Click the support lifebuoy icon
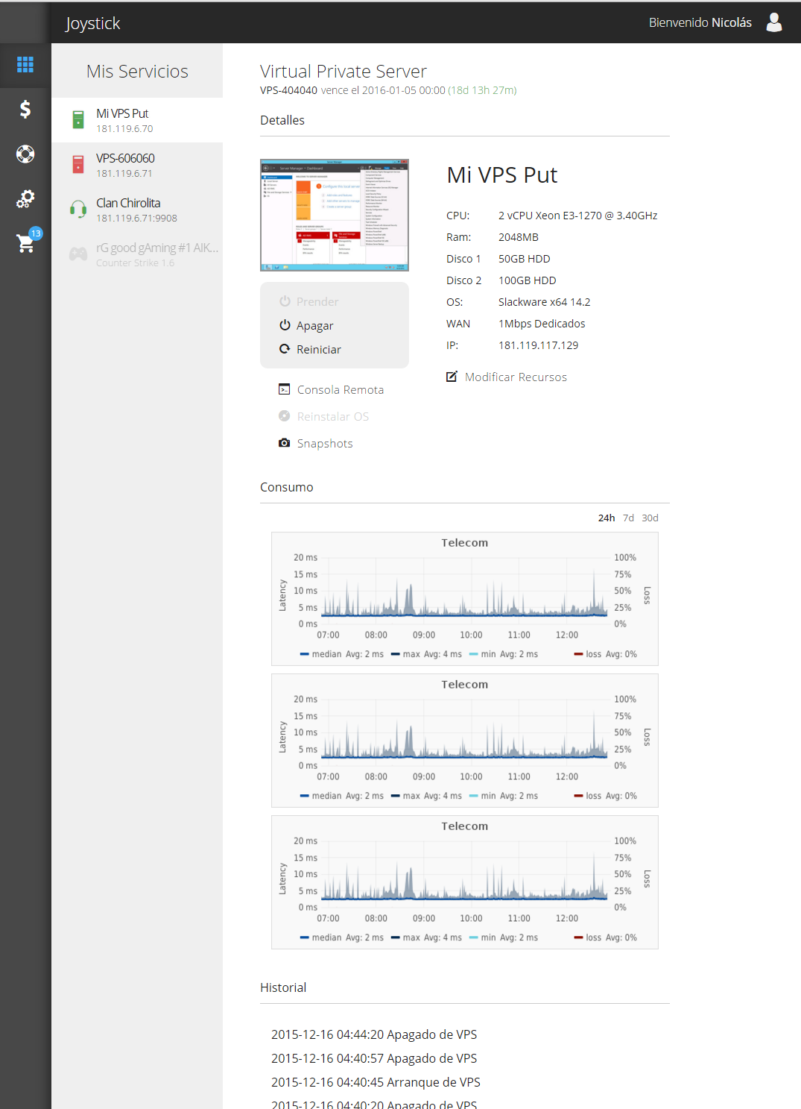The image size is (801, 1109). 25,154
